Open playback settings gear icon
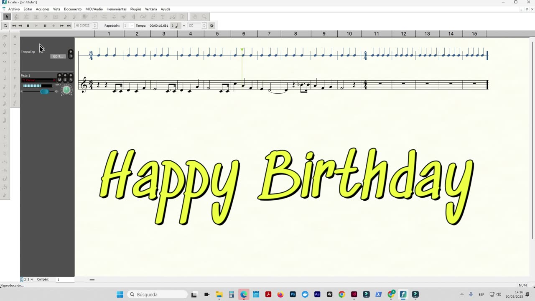535x301 pixels. click(211, 26)
